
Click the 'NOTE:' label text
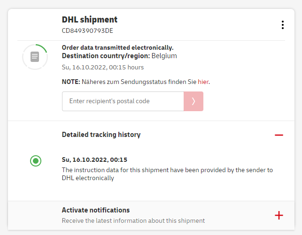point(71,82)
